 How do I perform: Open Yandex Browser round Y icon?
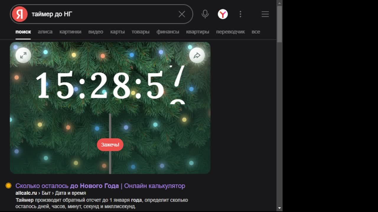tap(223, 14)
